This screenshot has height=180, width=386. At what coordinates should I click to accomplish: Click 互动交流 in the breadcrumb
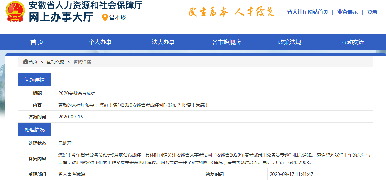[56, 62]
